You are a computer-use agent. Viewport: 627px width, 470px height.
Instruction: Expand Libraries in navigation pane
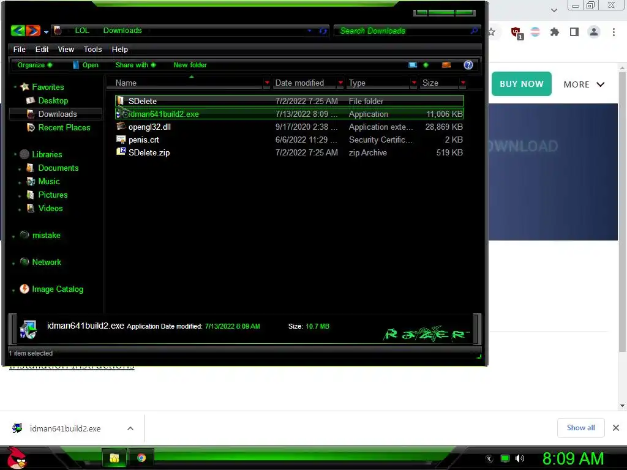tap(15, 154)
